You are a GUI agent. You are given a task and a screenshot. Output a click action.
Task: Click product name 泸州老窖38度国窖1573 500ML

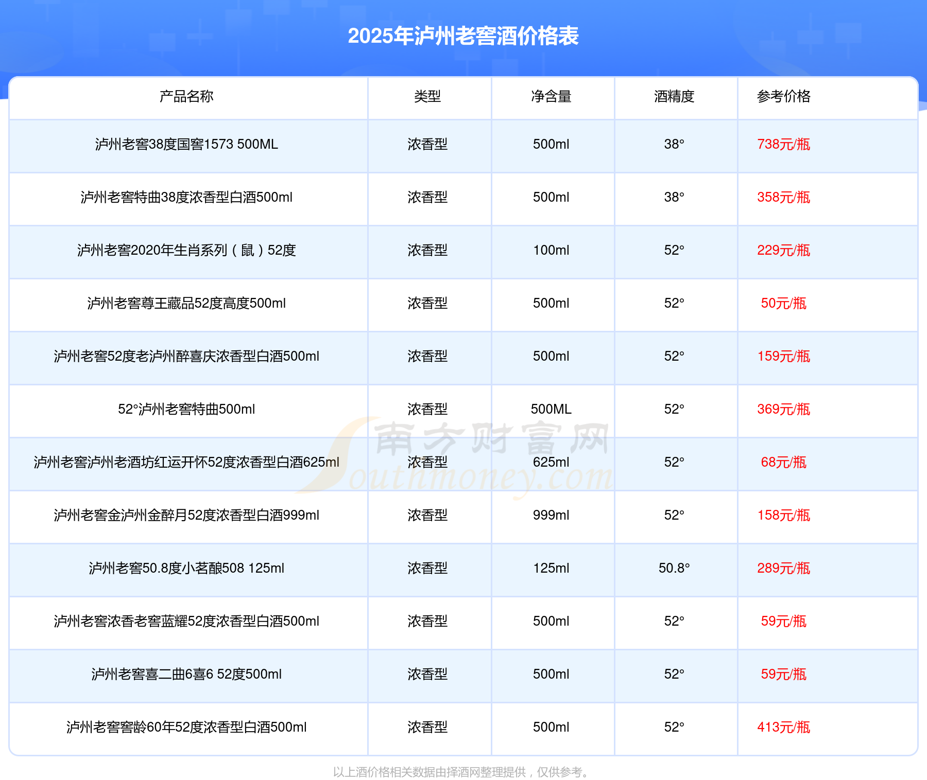tap(186, 144)
